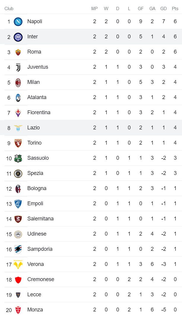Click the Milan club badge
Image resolution: width=182 pixels, height=318 pixels.
(19, 82)
